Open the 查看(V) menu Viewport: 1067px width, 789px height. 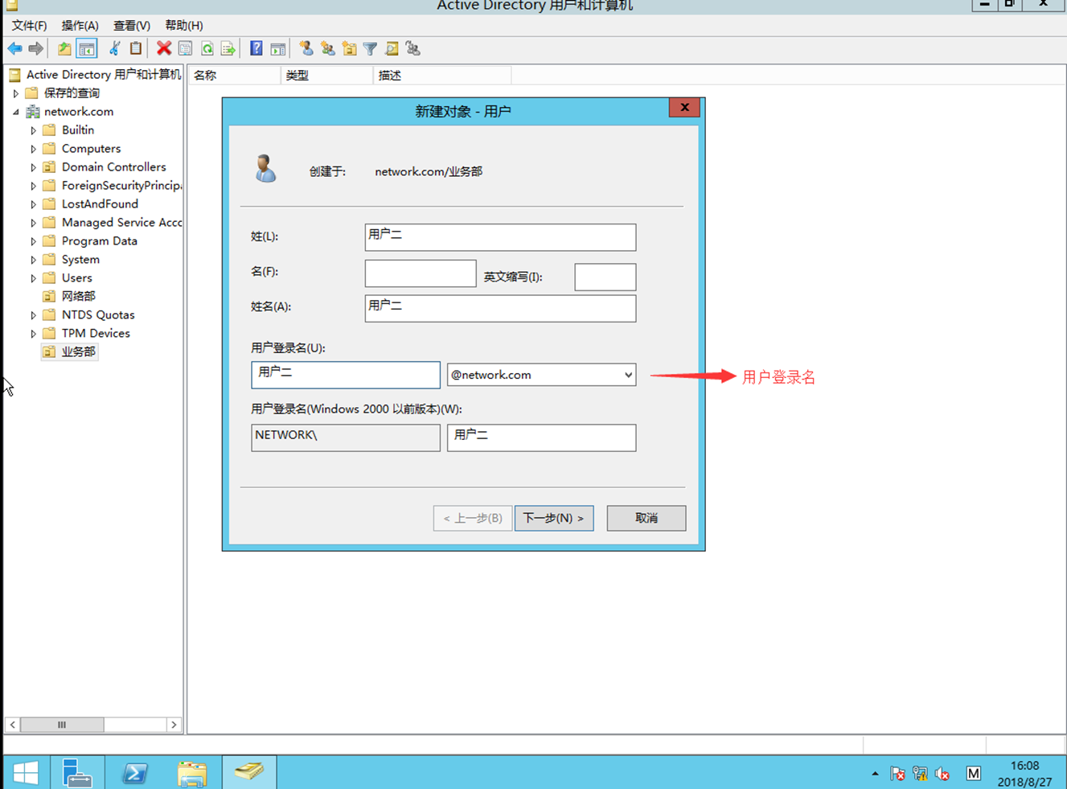(131, 25)
